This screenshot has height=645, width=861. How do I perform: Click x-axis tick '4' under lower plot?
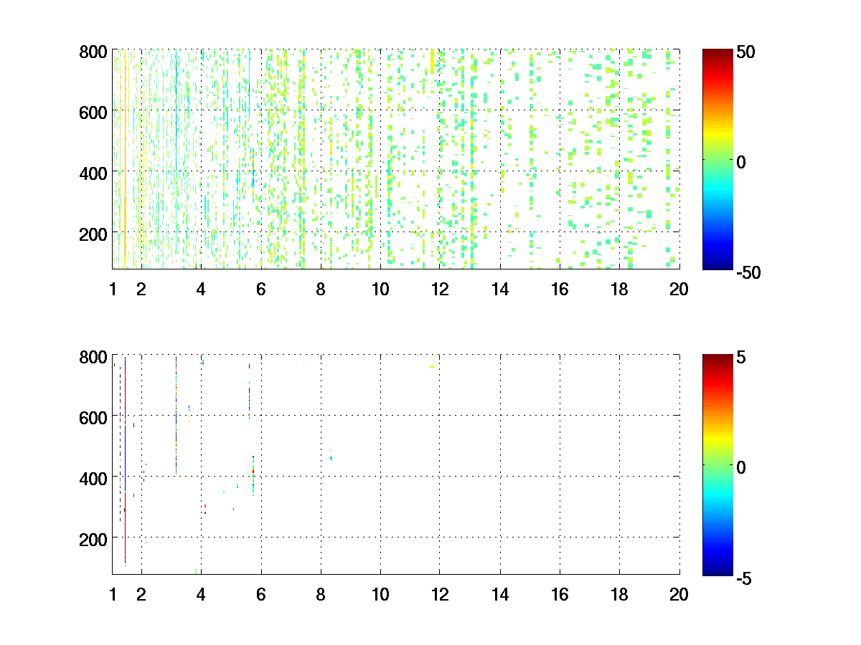click(x=201, y=594)
